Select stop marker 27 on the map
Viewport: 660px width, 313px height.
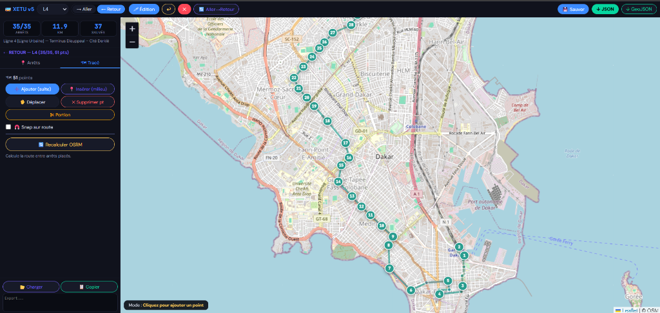(x=333, y=33)
